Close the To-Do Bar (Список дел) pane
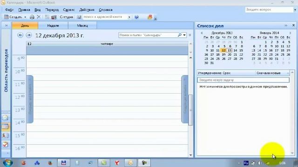Screen dimensions: 298x167 click(293, 25)
